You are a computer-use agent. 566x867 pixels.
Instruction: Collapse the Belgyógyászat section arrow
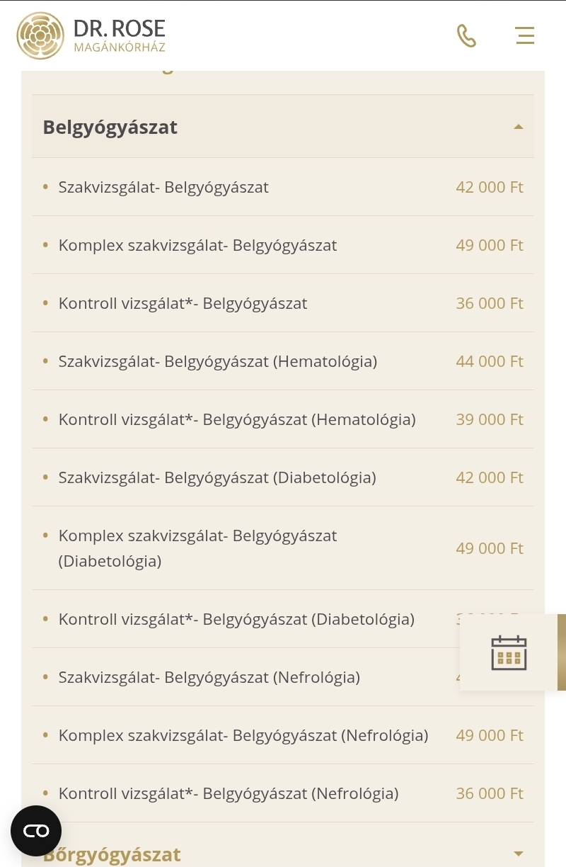(x=519, y=127)
